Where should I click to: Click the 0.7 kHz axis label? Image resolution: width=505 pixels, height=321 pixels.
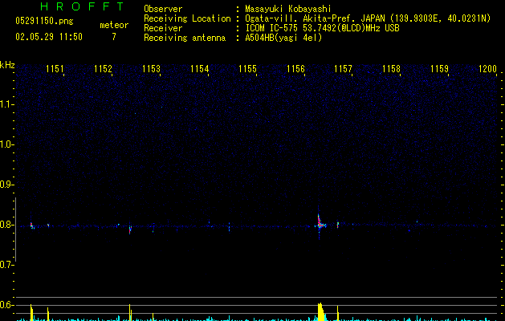[x=6, y=265]
